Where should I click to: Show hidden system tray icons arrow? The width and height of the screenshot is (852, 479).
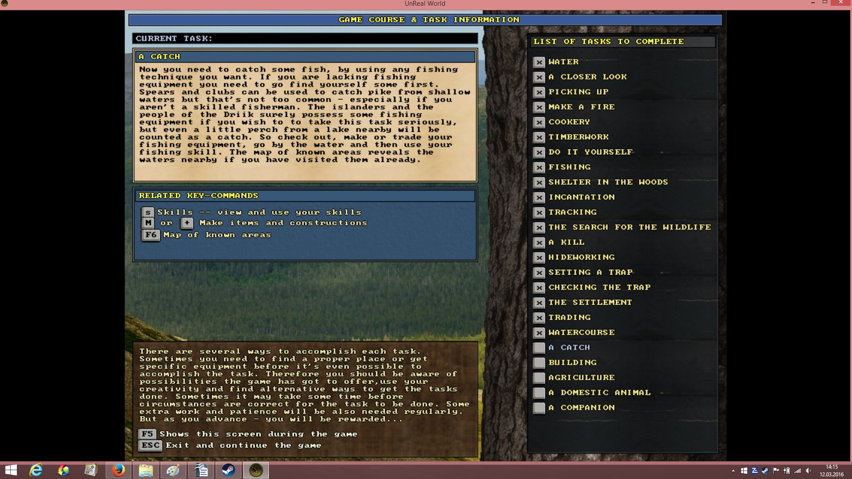point(733,471)
